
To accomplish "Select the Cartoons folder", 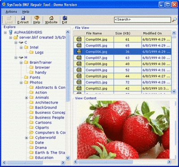I will (43, 123).
